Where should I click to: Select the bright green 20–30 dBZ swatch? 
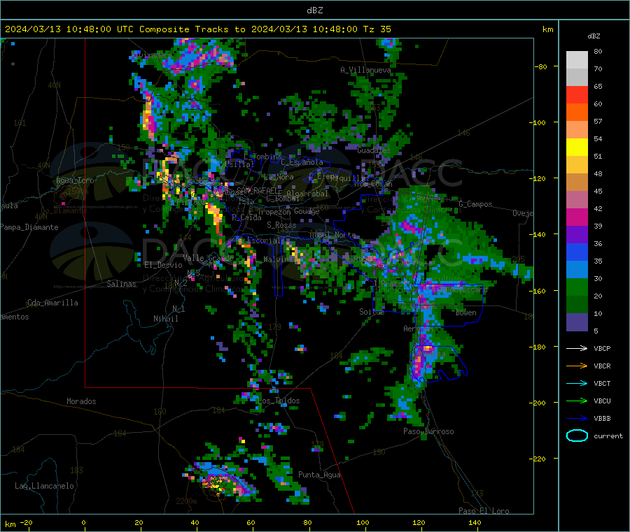(577, 287)
